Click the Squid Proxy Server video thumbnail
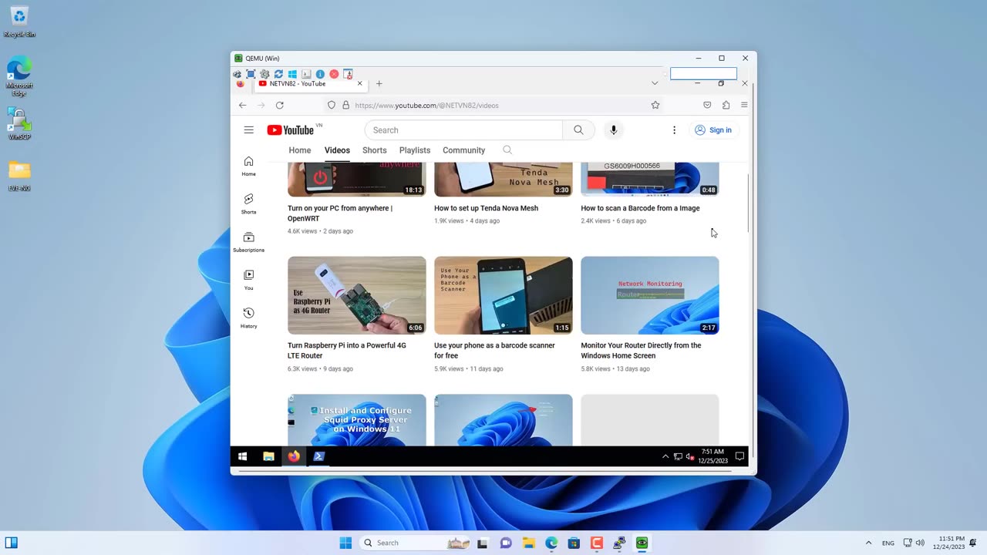The width and height of the screenshot is (987, 555). click(357, 420)
